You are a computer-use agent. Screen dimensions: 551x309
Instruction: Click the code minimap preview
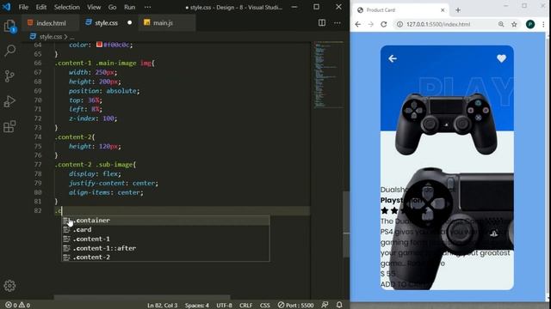point(329,75)
